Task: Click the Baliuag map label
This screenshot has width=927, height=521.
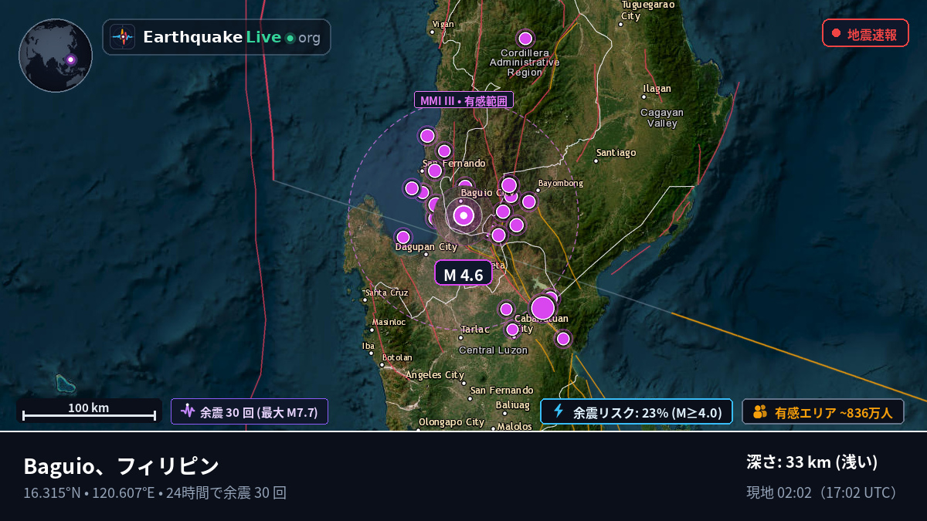Action: [513, 404]
